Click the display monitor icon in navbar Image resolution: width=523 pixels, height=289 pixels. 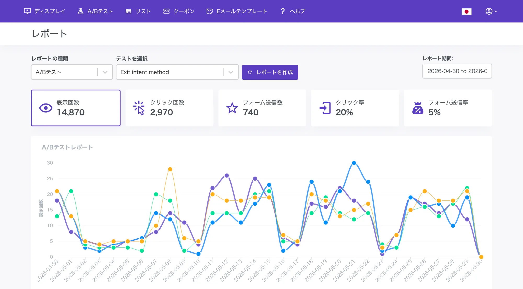pos(27,11)
